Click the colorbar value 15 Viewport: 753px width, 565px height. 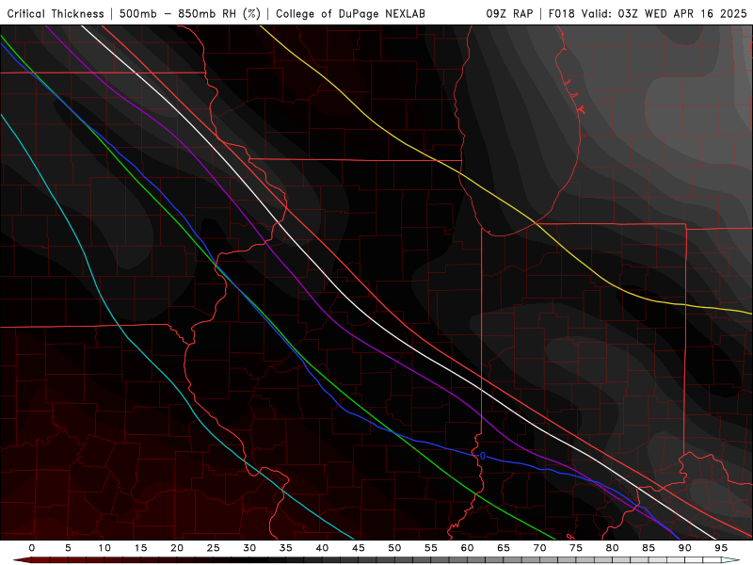[140, 548]
